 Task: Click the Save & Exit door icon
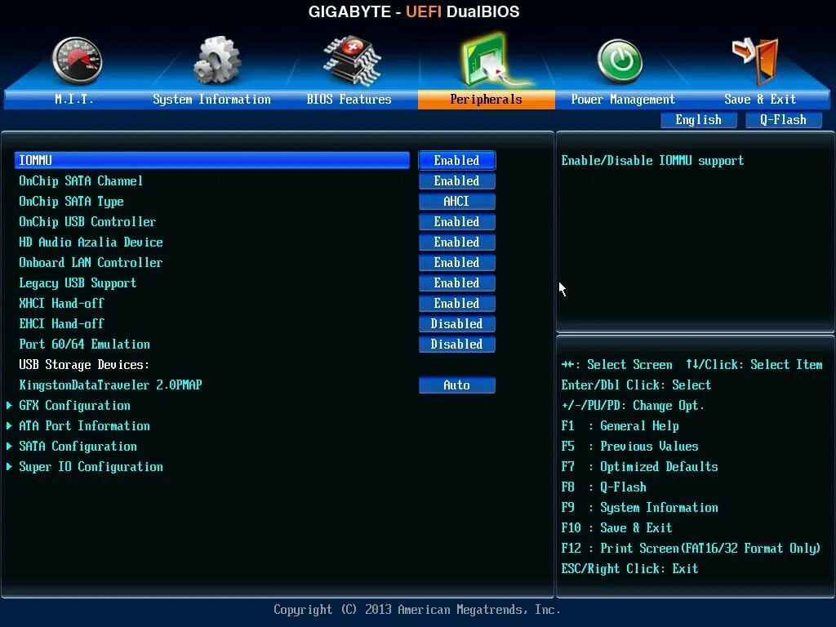click(757, 60)
